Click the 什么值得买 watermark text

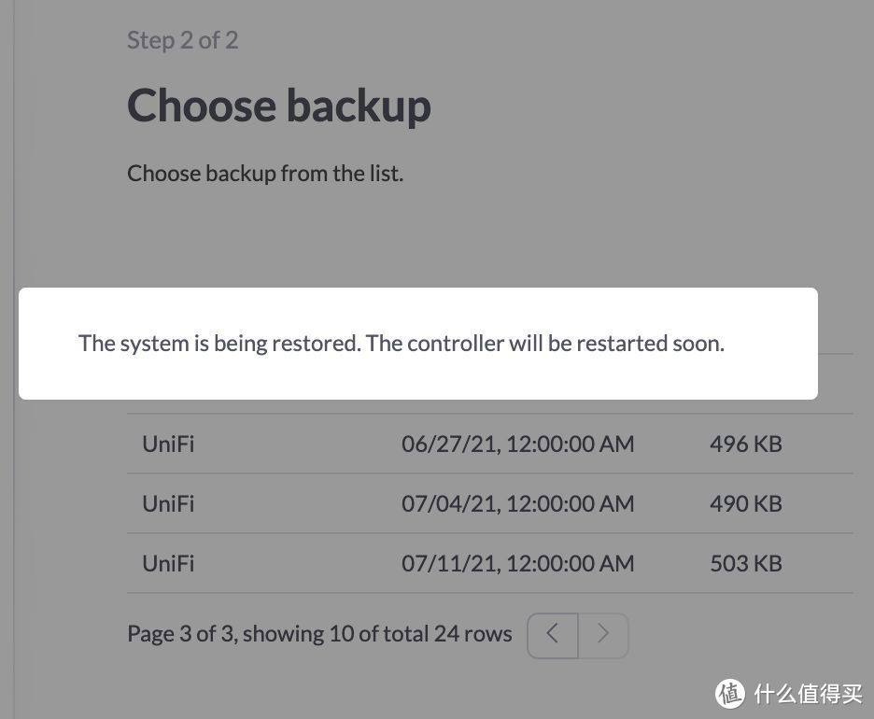coord(809,693)
